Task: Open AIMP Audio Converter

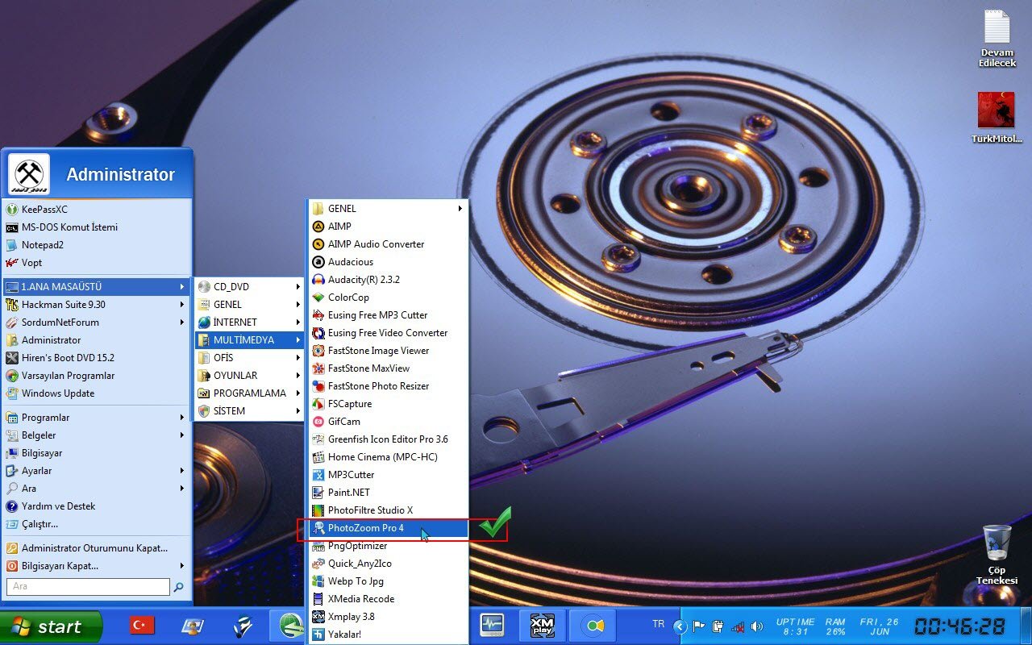Action: (x=388, y=244)
